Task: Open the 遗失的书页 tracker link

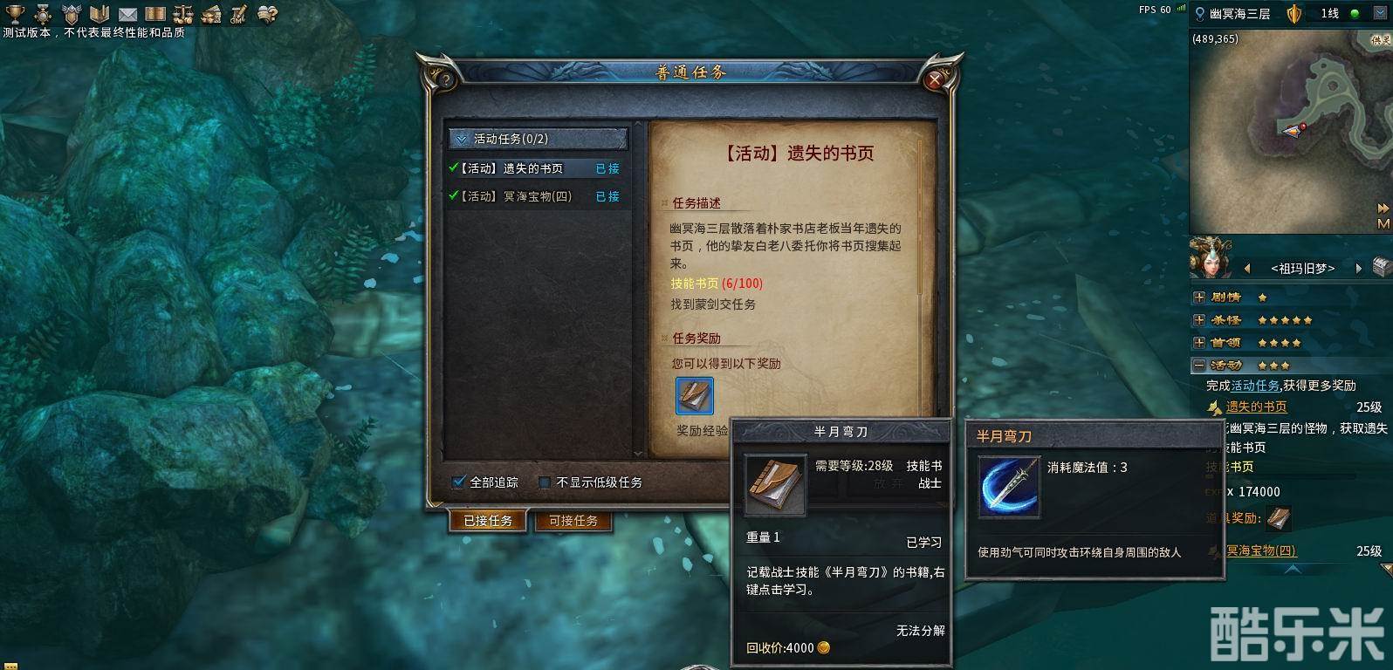Action: 1256,407
